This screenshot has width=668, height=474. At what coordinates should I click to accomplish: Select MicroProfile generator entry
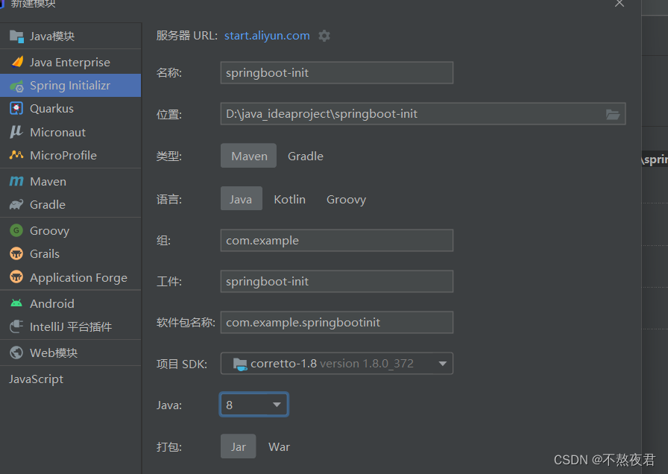pos(71,155)
